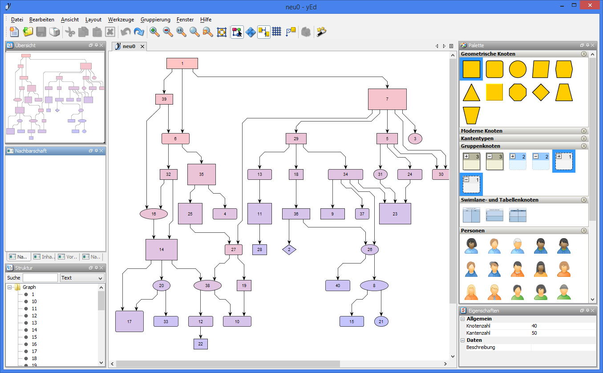Switch to the neu0 document tab
This screenshot has height=373, width=603.
[129, 46]
